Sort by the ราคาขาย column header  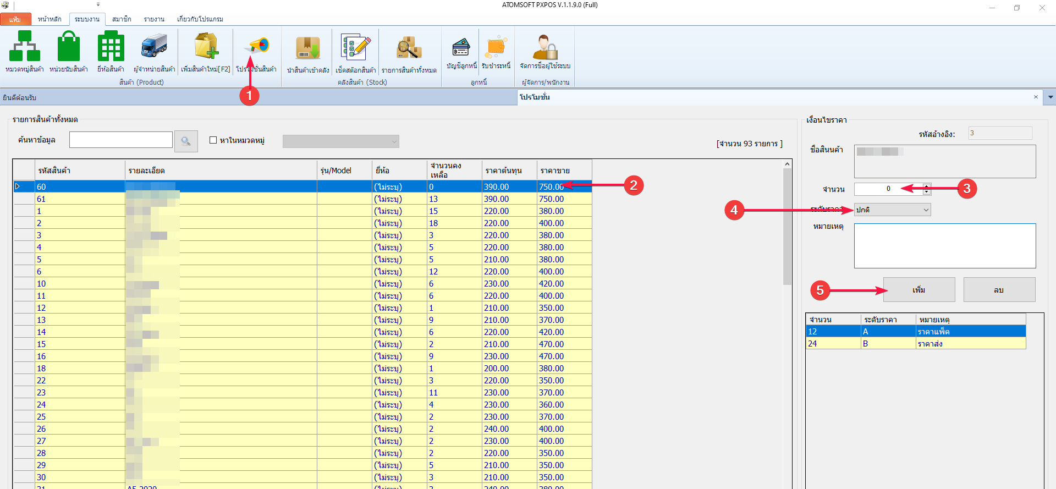tap(565, 171)
